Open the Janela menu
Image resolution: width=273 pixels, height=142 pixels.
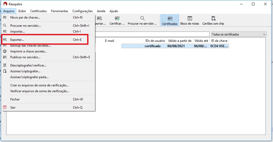coord(101,11)
